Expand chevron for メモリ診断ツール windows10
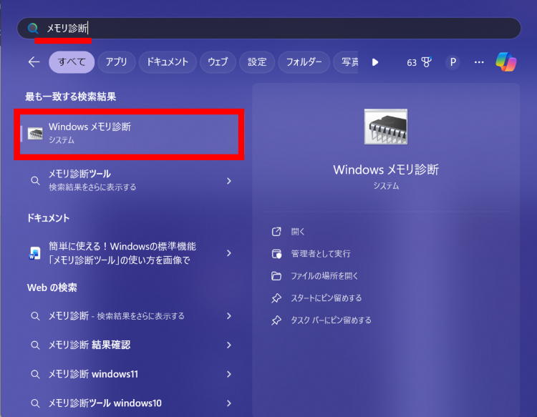 point(229,403)
